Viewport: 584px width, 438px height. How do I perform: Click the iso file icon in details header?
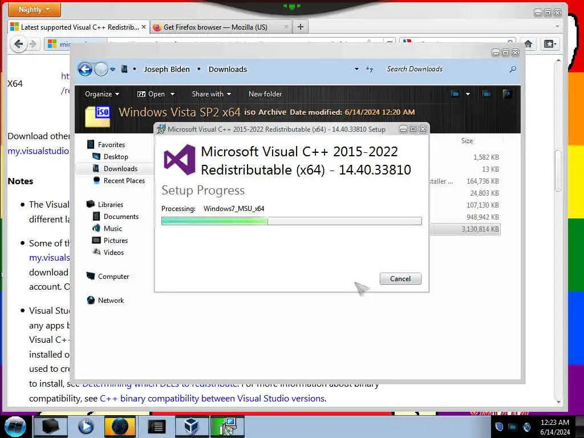[x=98, y=116]
